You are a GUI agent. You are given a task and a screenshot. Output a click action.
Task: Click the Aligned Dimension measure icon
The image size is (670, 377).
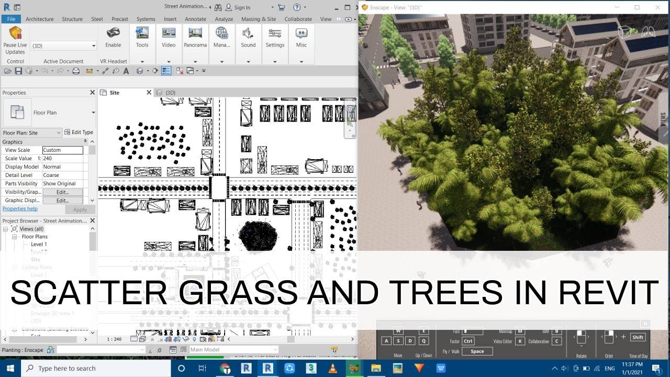point(105,71)
